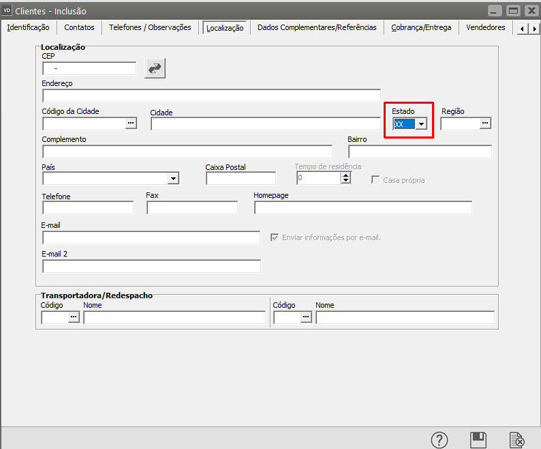Open the Telefones / Observações tab

click(150, 27)
